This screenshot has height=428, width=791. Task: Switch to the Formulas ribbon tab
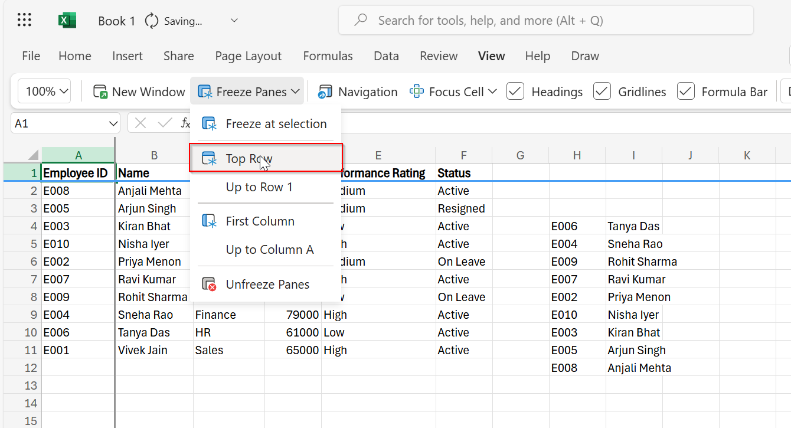328,56
